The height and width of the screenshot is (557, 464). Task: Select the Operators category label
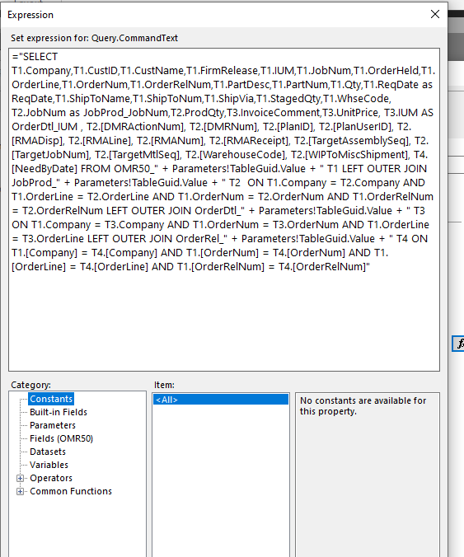pos(51,478)
